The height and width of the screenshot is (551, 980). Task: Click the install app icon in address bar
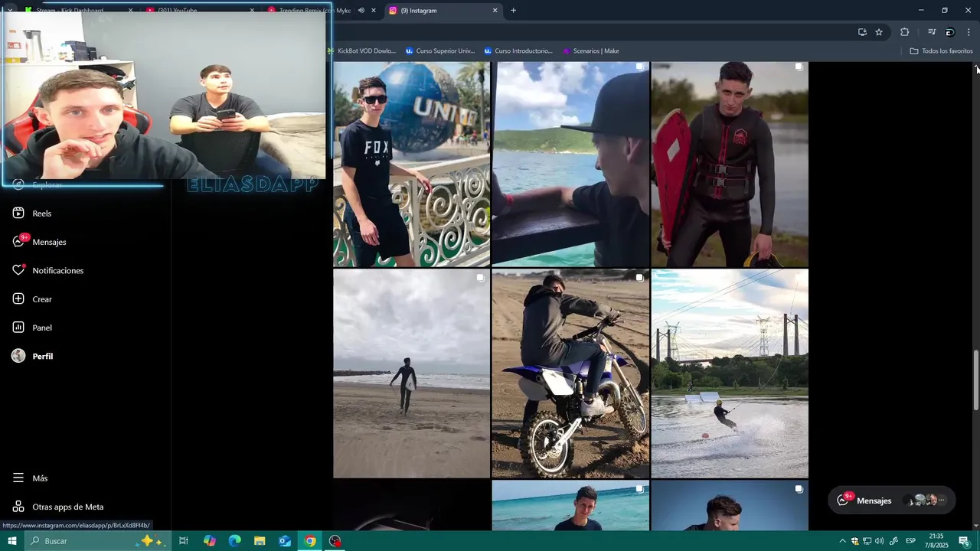pyautogui.click(x=862, y=32)
